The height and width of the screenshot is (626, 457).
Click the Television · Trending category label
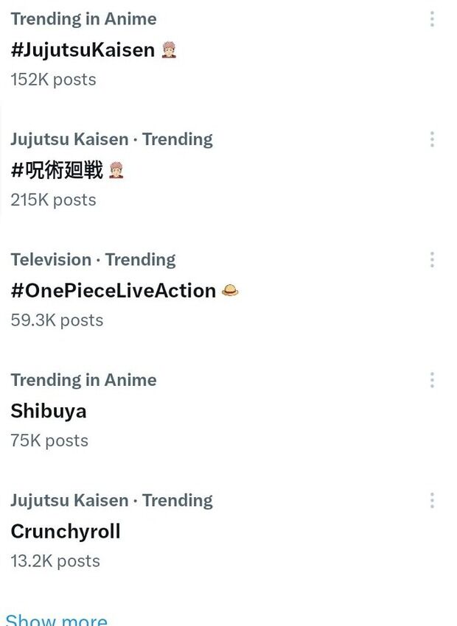pos(94,259)
